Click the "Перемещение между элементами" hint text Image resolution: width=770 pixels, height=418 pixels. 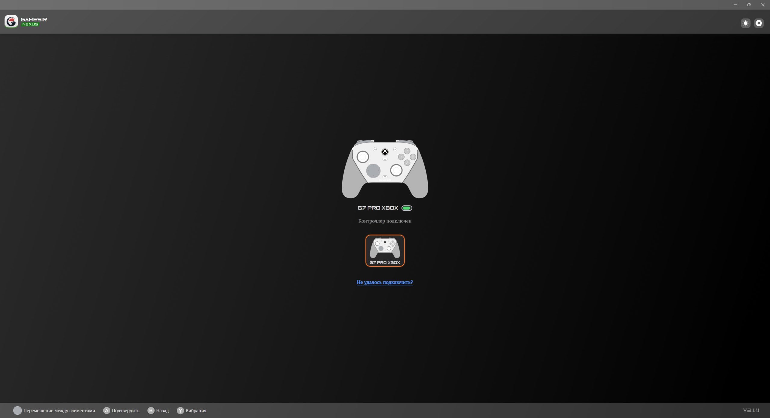(59, 410)
